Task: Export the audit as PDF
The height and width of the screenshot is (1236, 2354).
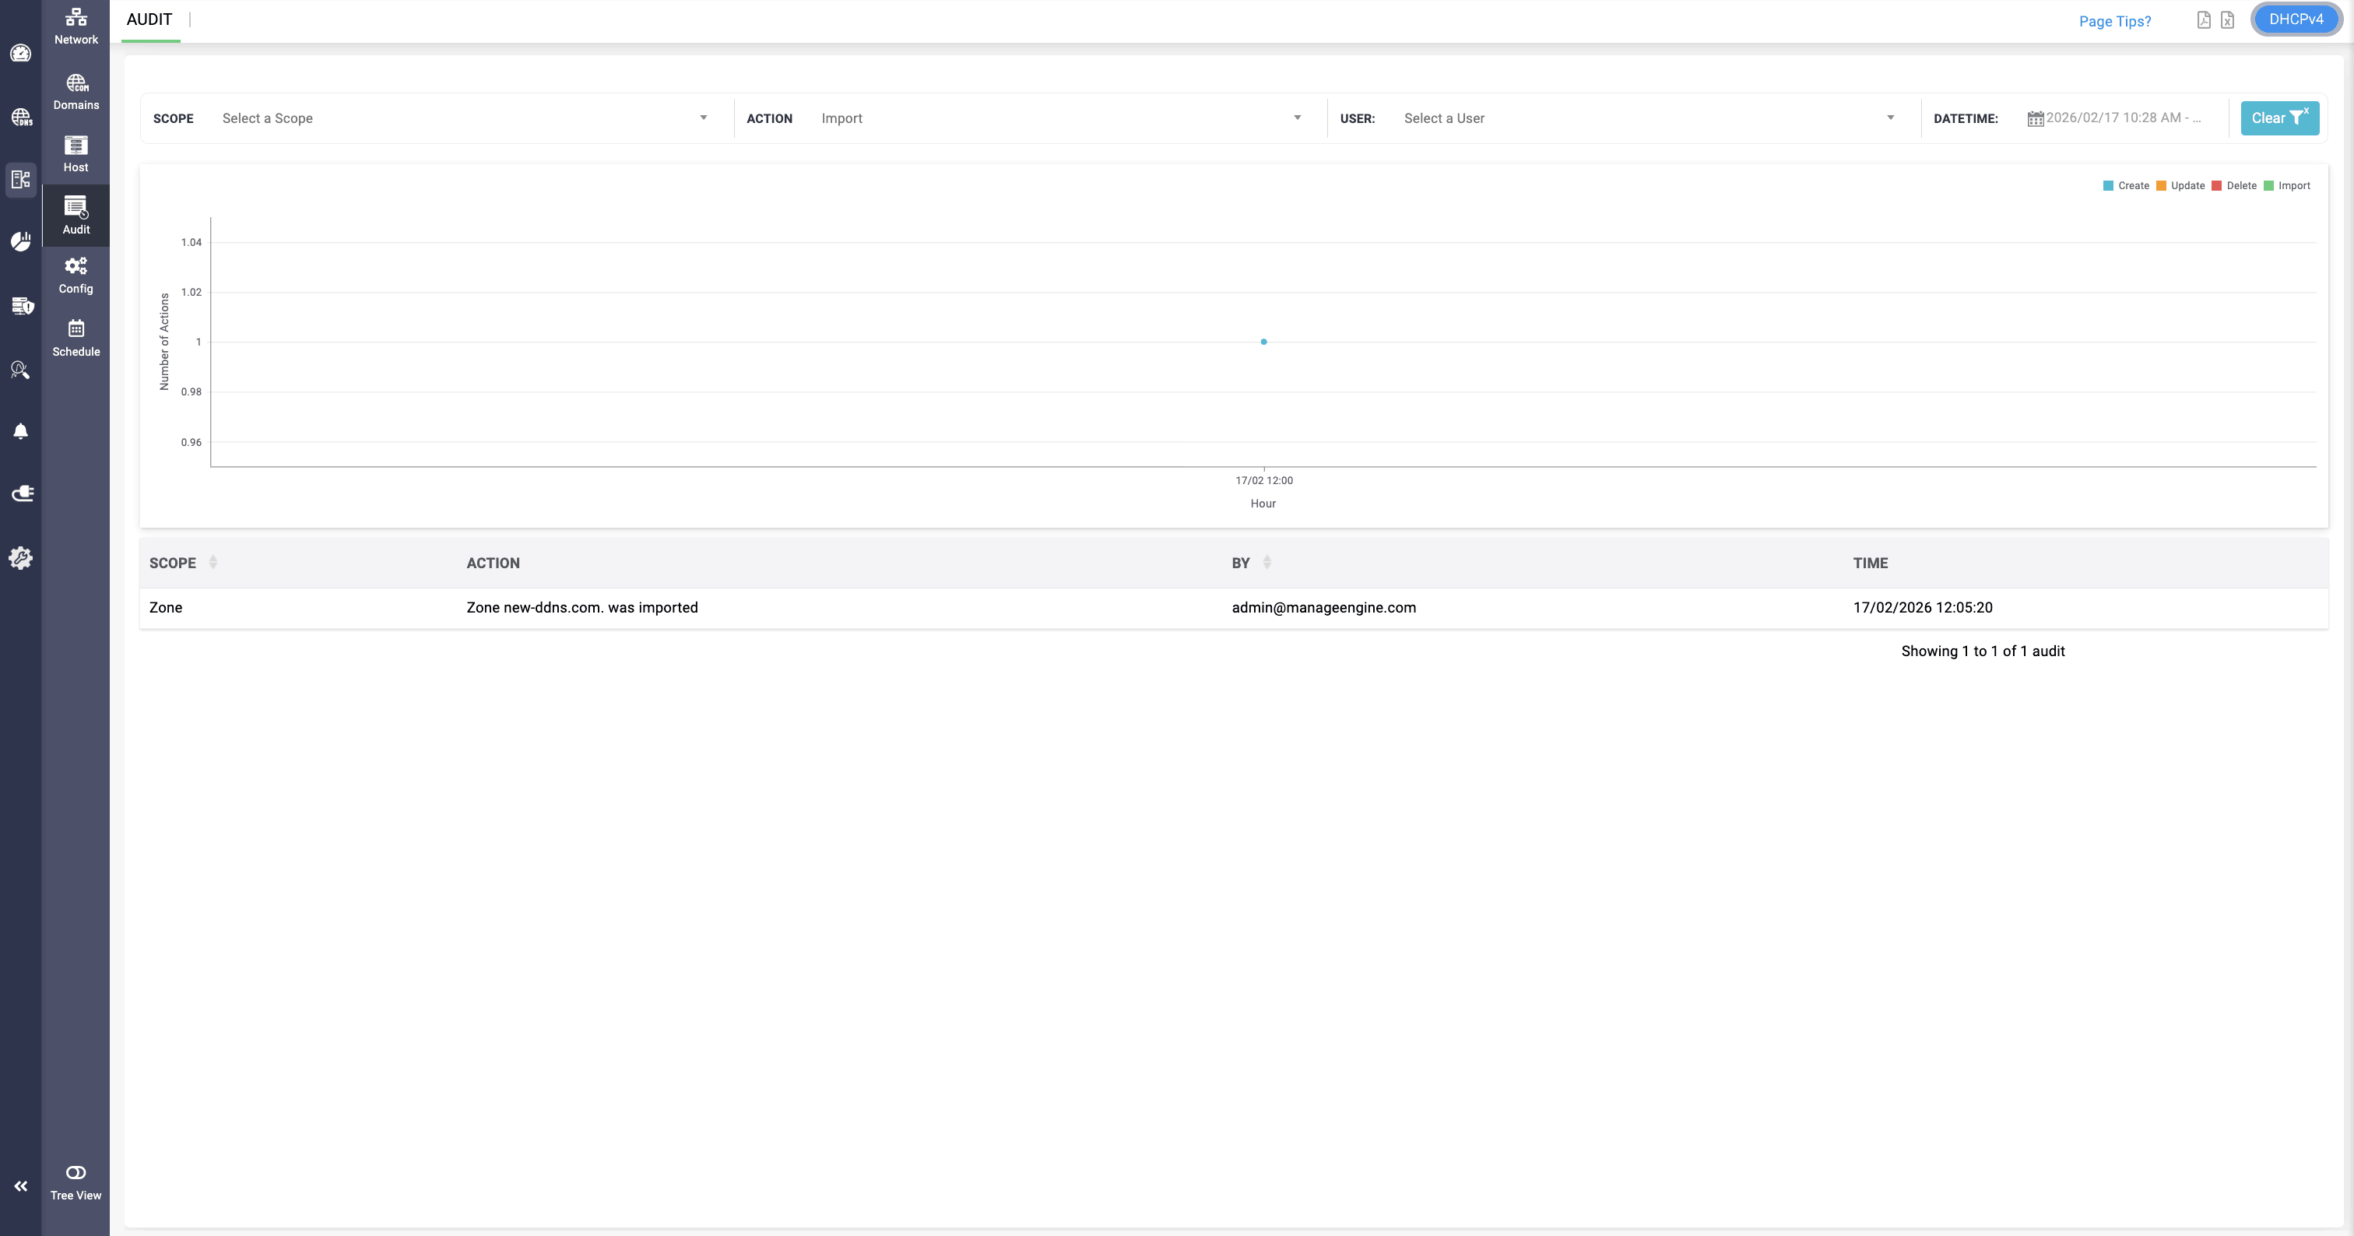Action: point(2203,20)
